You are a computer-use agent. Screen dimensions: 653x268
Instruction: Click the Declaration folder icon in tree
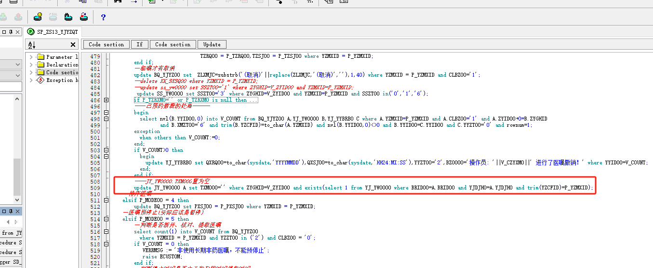coord(40,65)
